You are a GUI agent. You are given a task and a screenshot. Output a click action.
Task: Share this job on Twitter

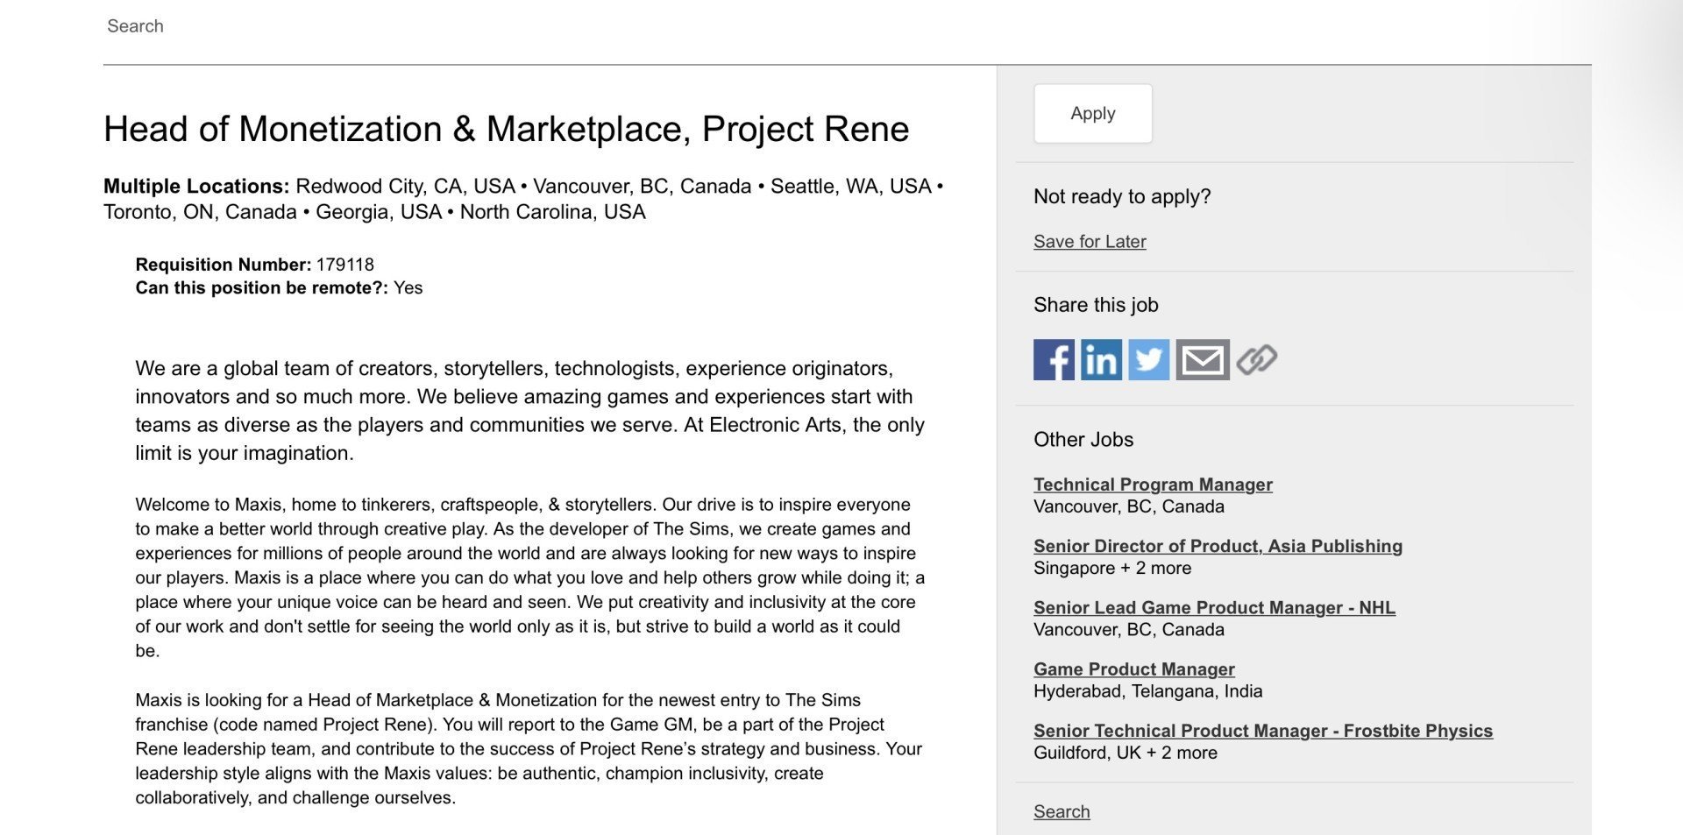1148,360
